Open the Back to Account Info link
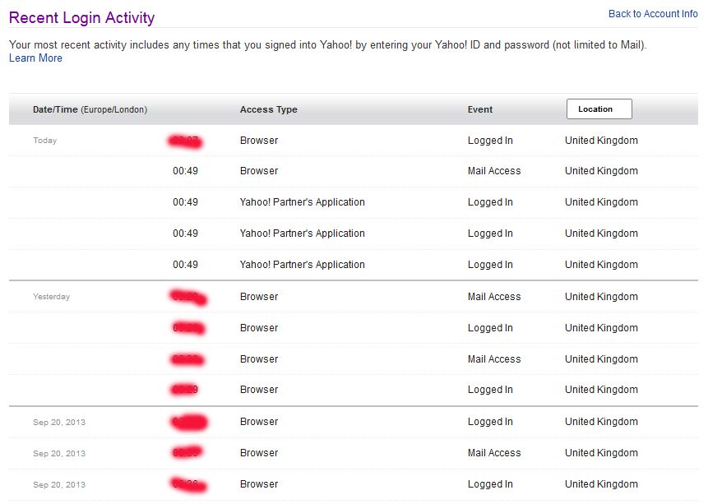Screen dimensions: 722x504 point(652,14)
